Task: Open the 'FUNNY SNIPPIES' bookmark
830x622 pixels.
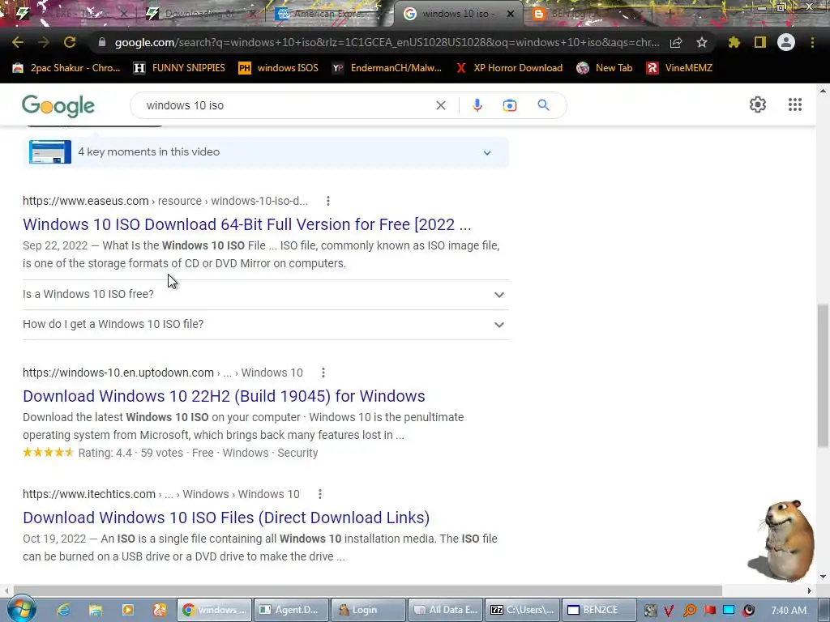Action: tap(179, 68)
